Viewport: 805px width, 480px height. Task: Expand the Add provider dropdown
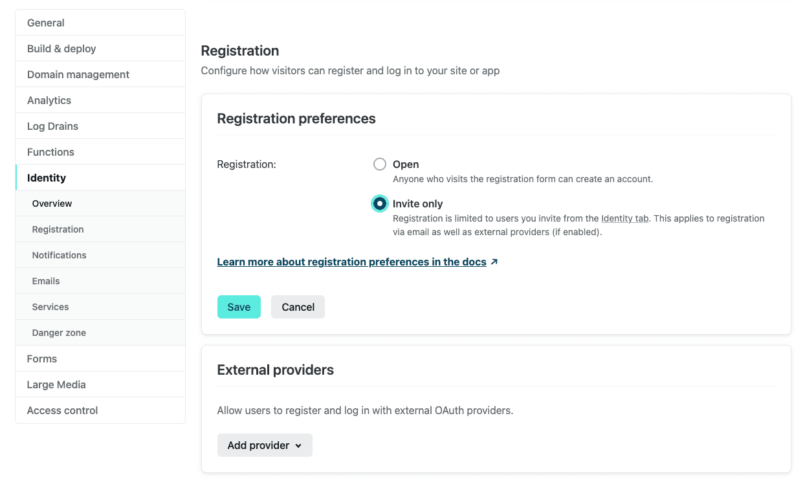(x=265, y=445)
